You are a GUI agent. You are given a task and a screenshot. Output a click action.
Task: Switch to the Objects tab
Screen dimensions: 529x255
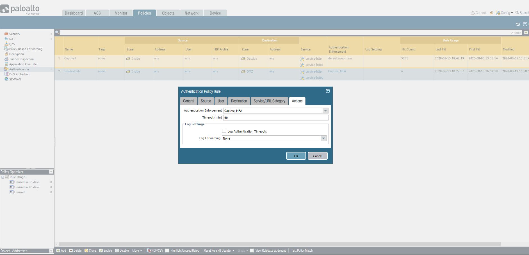tap(168, 13)
